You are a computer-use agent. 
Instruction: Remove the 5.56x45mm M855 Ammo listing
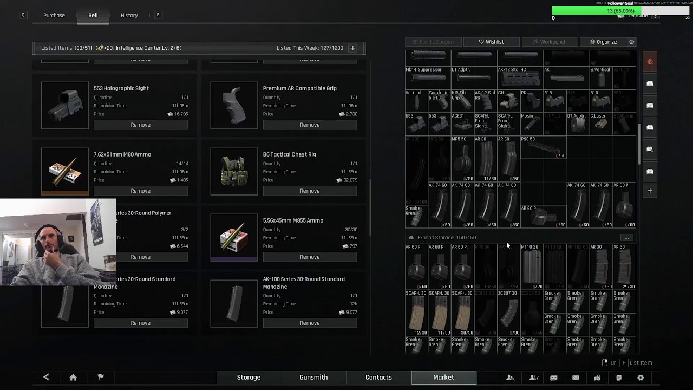pos(310,257)
